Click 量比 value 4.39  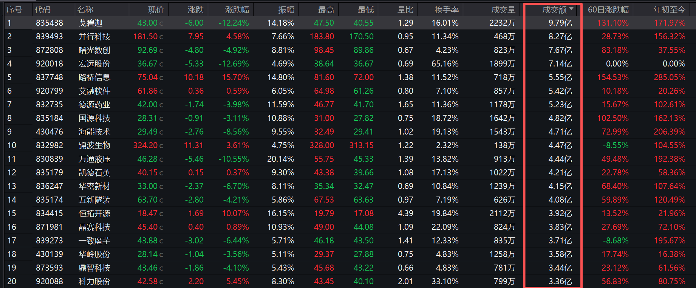(x=405, y=214)
